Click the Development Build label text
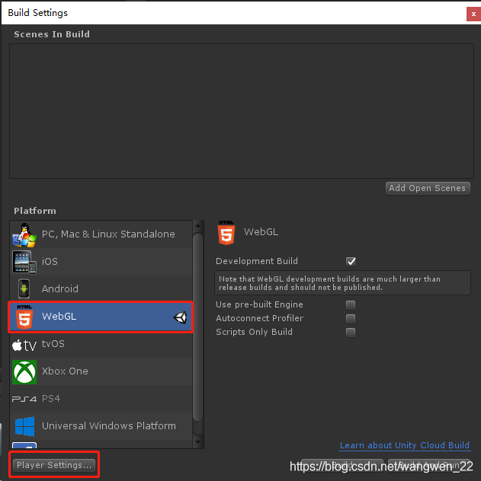481x481 pixels. click(257, 261)
